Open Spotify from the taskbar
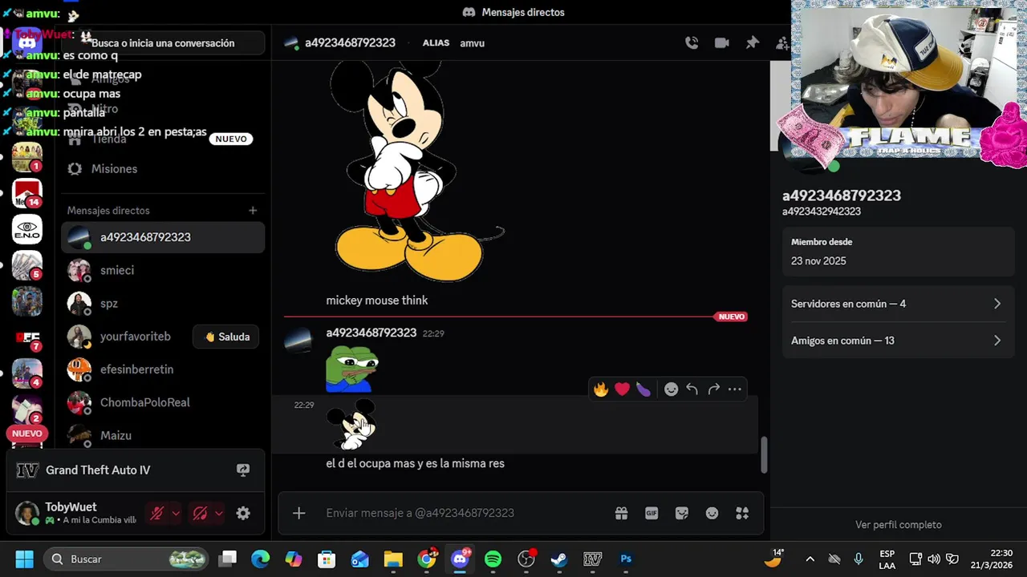Viewport: 1027px width, 577px height. click(493, 559)
